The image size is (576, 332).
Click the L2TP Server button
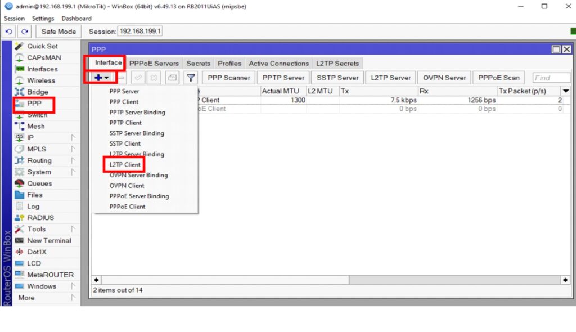(390, 78)
